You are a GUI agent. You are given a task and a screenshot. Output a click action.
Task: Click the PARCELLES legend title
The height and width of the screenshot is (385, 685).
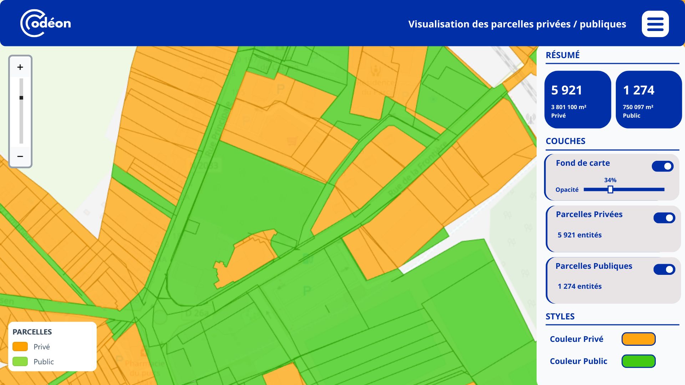point(32,332)
